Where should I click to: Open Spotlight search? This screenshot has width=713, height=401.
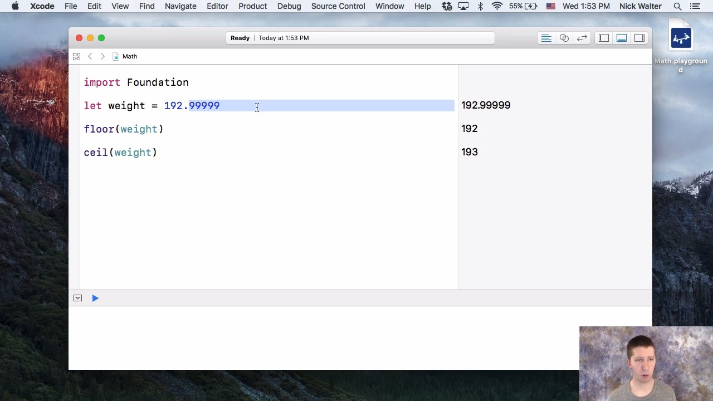tap(677, 6)
